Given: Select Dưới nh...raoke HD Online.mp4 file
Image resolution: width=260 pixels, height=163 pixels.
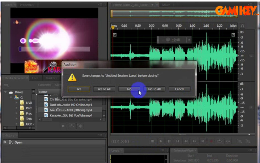Looking at the screenshot, I should (x=71, y=105).
